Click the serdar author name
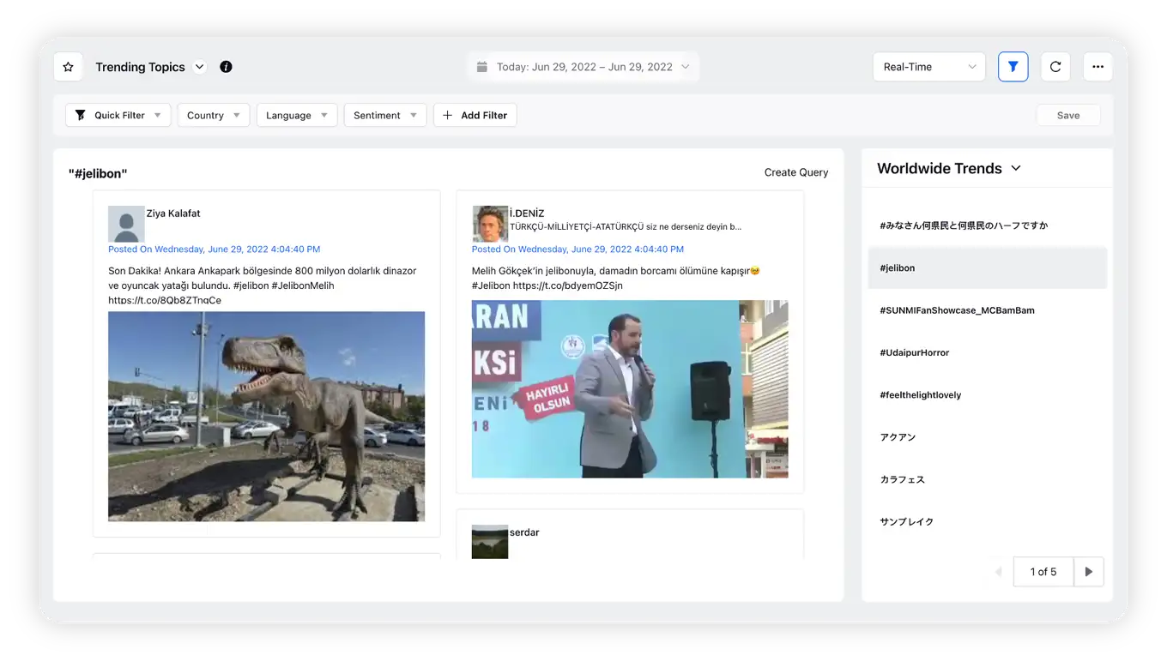This screenshot has height=661, width=1167. 524,532
